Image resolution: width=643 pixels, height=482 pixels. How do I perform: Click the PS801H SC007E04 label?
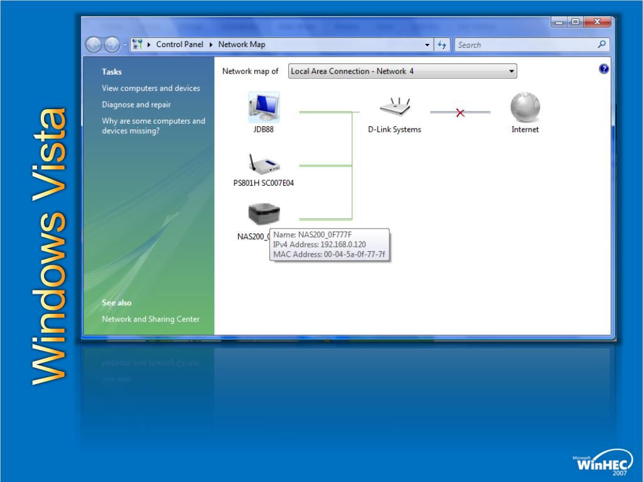(x=264, y=183)
